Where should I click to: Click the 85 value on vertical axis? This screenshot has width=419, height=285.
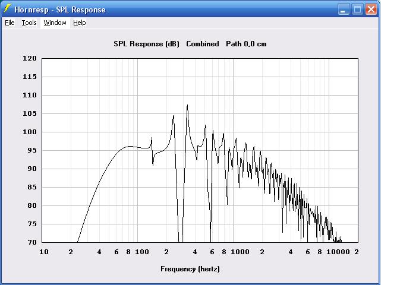click(32, 188)
